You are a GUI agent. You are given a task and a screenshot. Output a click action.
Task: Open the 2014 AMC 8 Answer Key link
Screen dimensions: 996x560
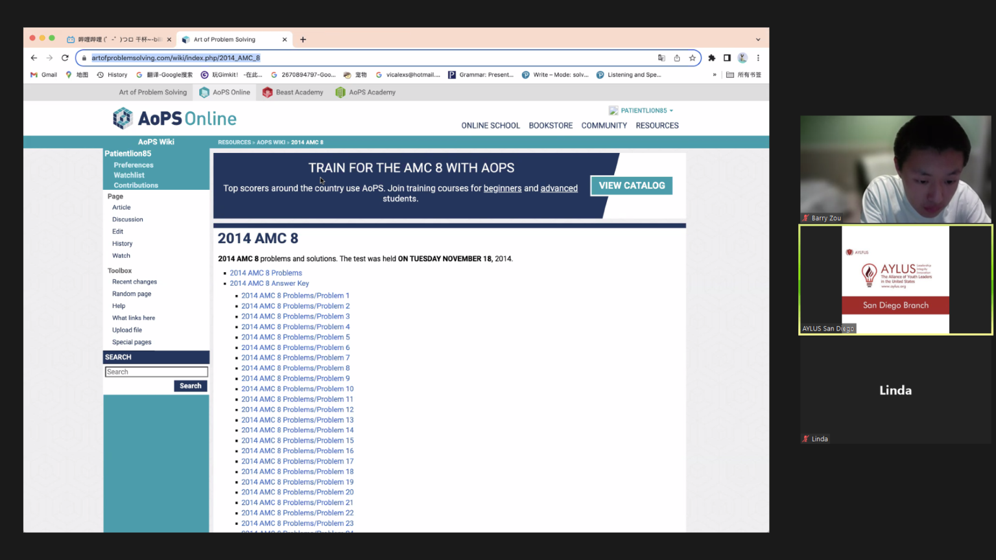[269, 283]
